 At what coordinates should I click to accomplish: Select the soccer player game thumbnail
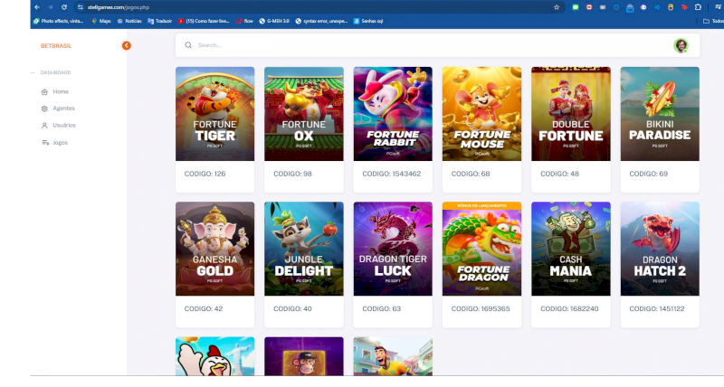(x=393, y=356)
